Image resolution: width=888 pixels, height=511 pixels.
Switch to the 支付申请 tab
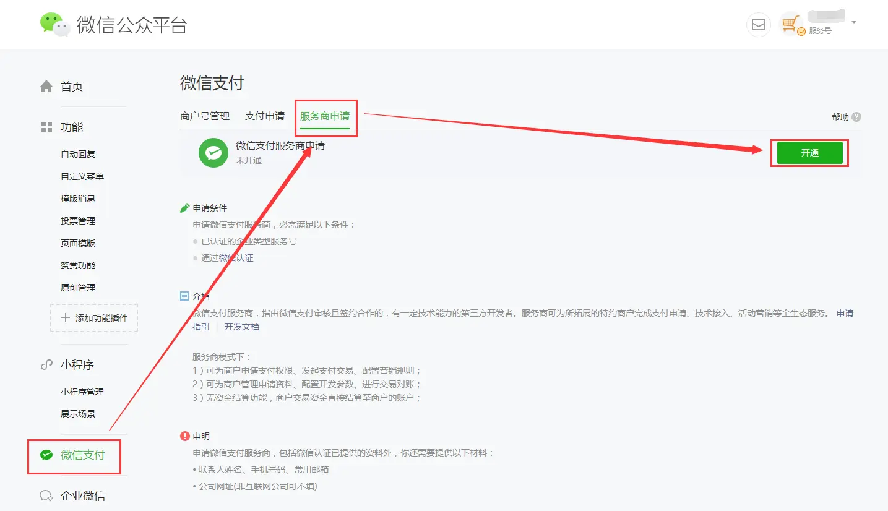tap(265, 116)
